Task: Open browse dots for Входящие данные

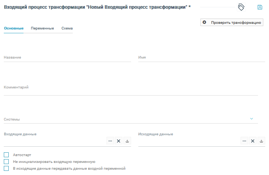Action: point(110,141)
